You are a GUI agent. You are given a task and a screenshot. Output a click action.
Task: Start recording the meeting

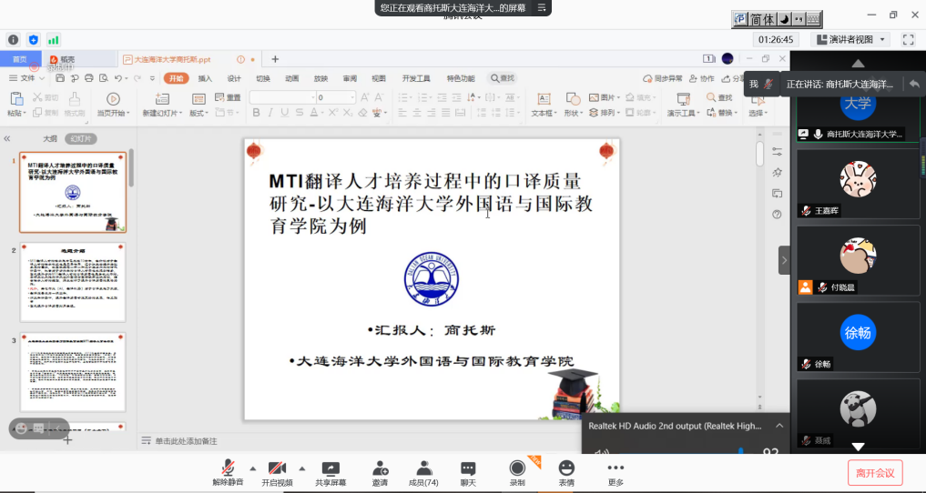pyautogui.click(x=517, y=473)
